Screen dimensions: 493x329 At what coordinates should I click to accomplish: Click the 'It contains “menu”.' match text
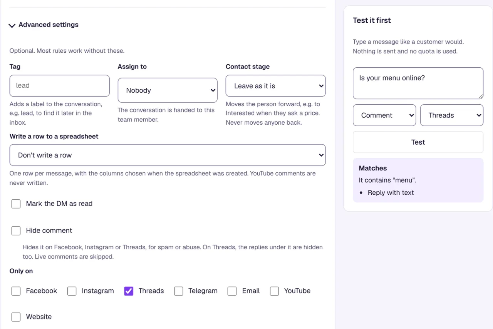387,180
